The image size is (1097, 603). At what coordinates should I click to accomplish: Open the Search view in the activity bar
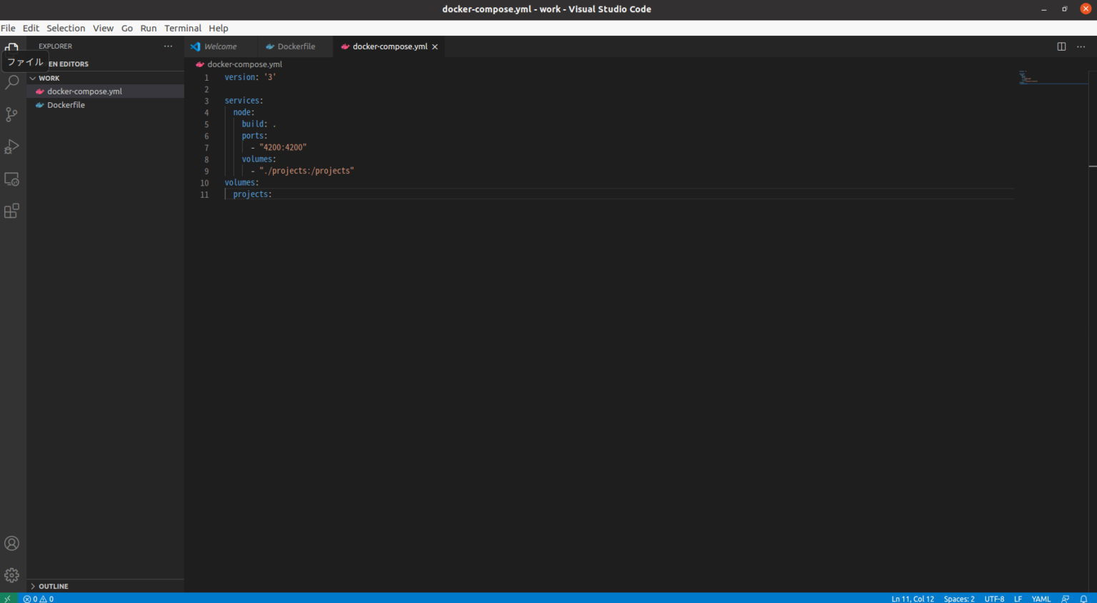pyautogui.click(x=11, y=82)
